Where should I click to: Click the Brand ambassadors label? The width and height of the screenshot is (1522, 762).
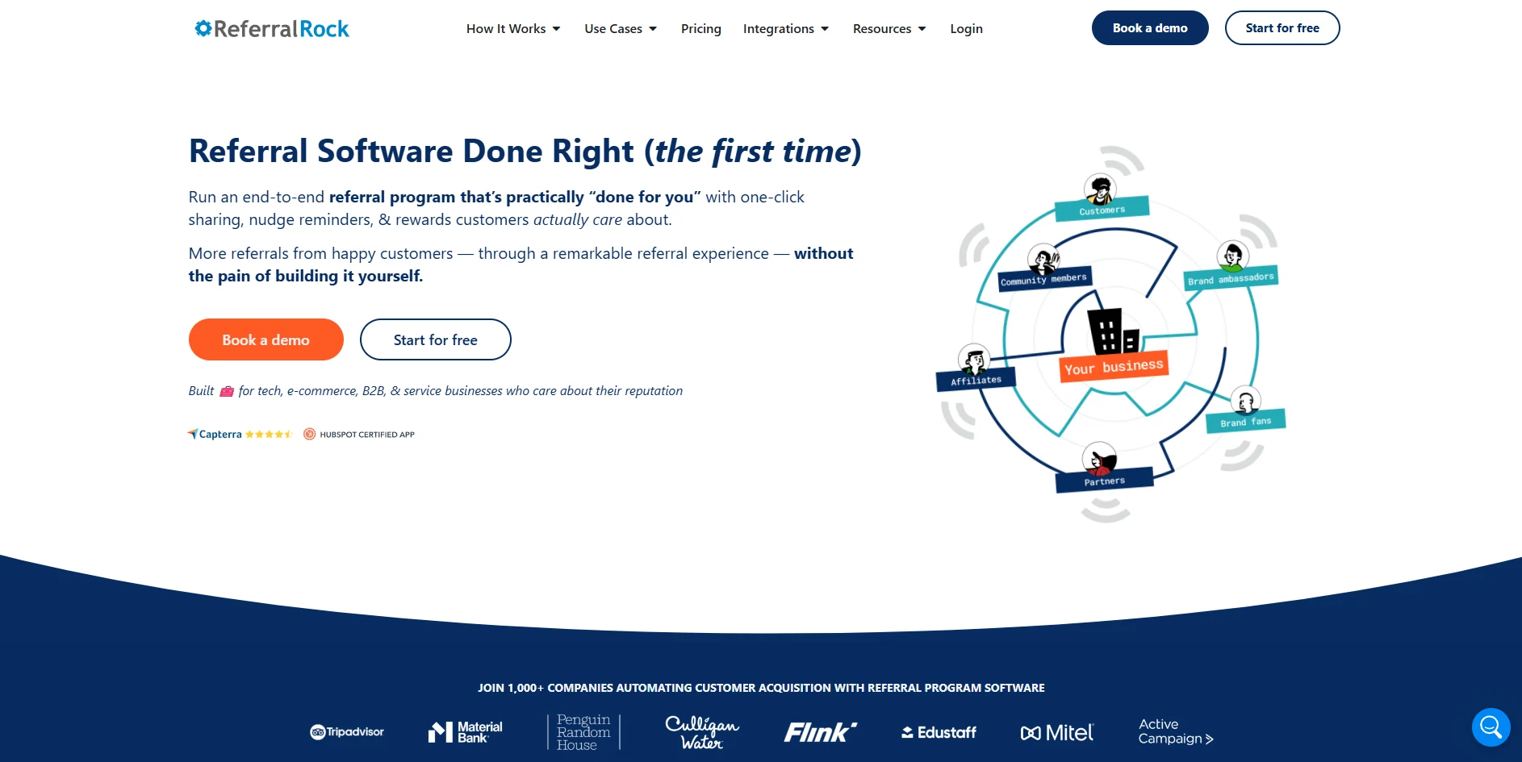click(1231, 278)
